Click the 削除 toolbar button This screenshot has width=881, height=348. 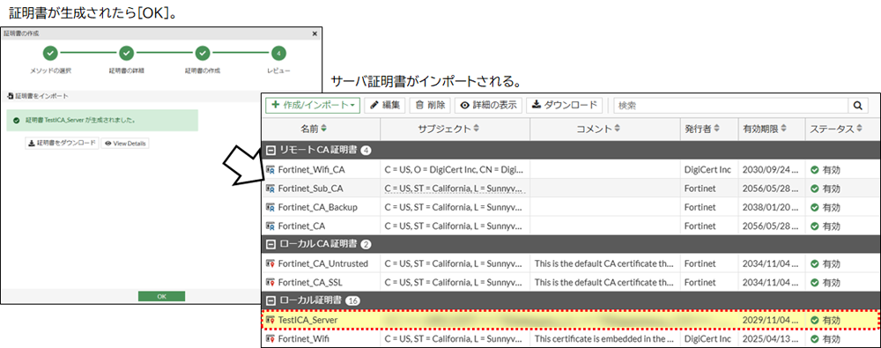pyautogui.click(x=431, y=105)
